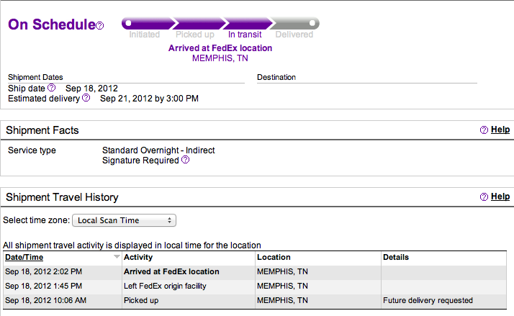Open Help link in Shipment Facts

(500, 130)
